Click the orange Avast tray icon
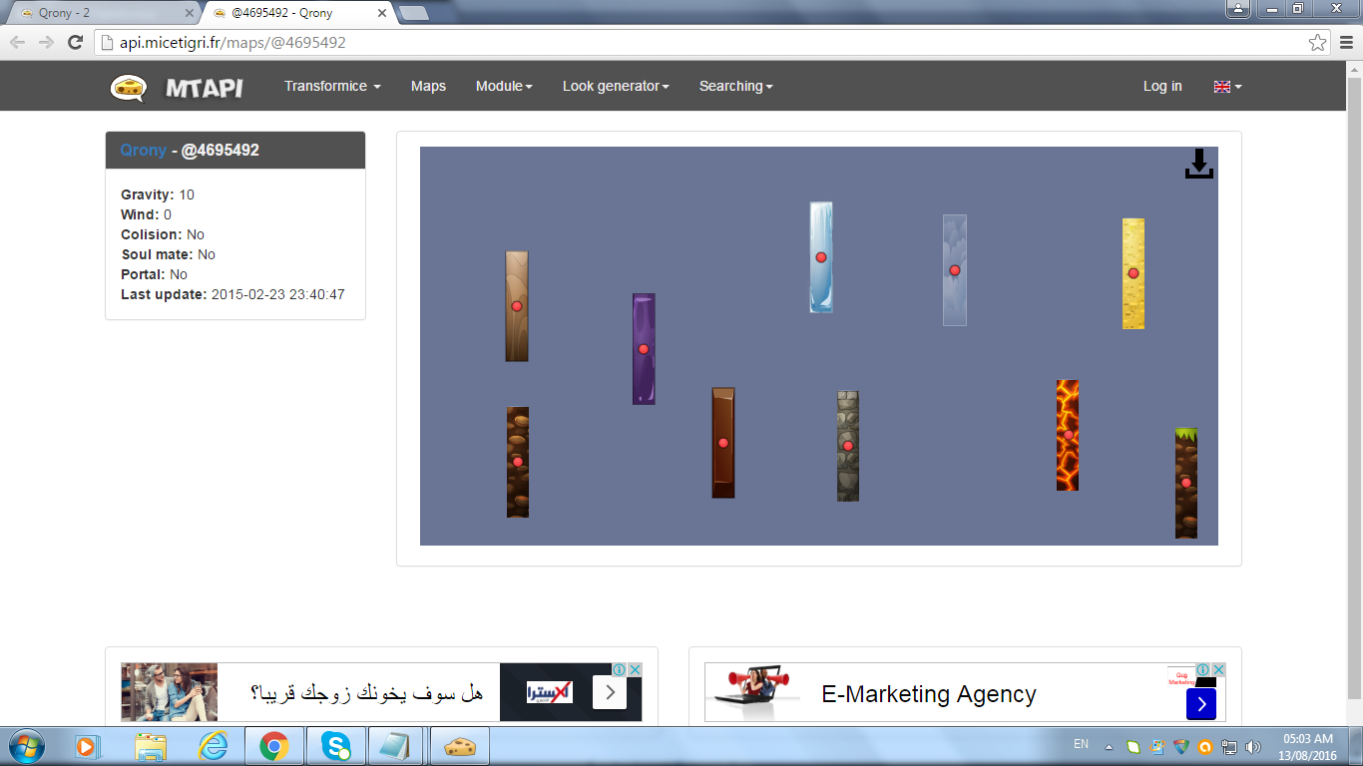 tap(1205, 746)
